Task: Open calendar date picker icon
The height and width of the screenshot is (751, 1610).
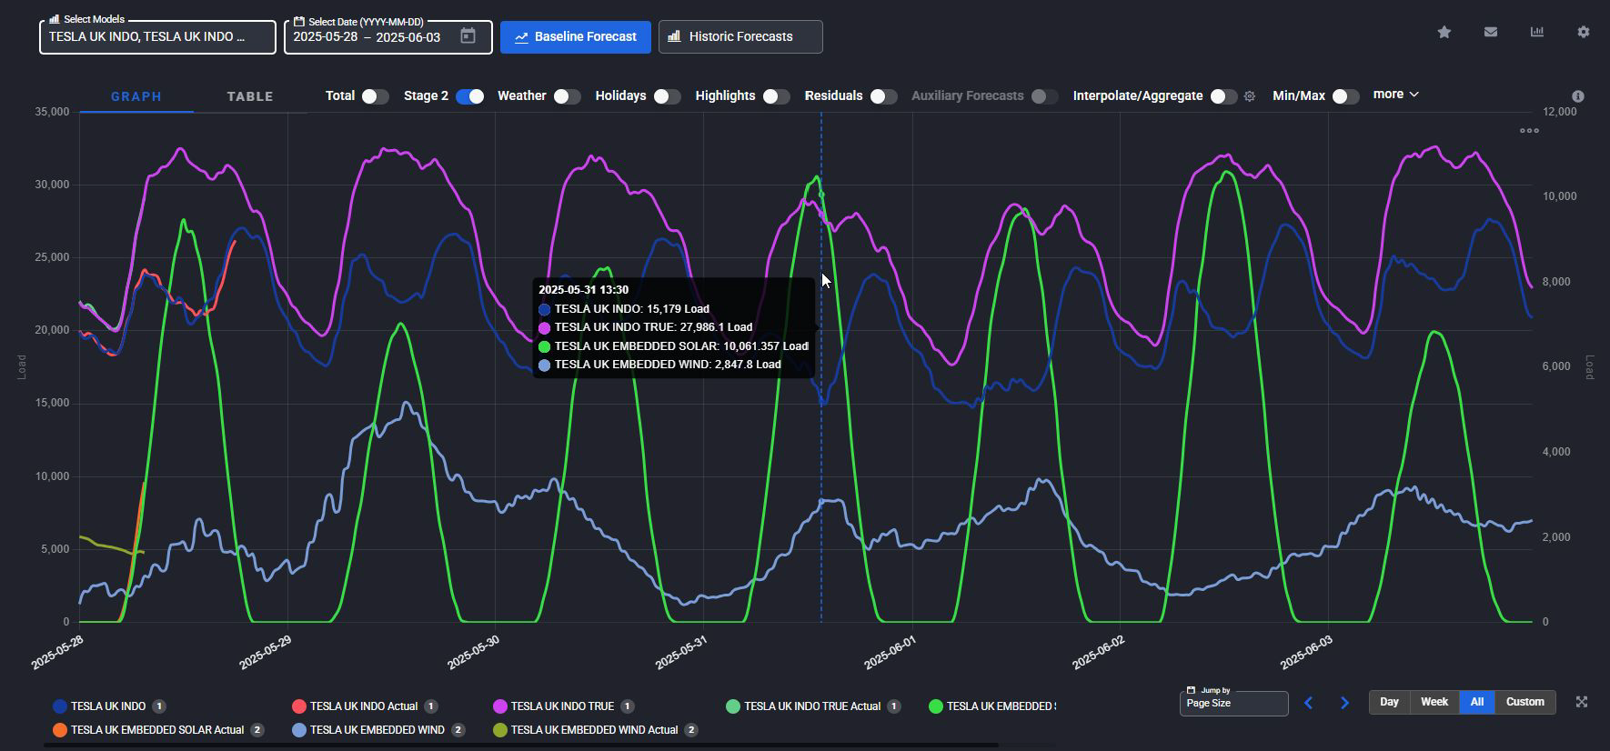Action: click(x=468, y=36)
